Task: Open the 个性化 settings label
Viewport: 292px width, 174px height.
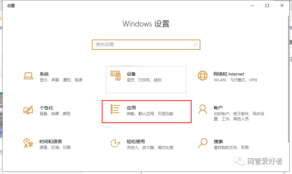Action: tap(46, 108)
